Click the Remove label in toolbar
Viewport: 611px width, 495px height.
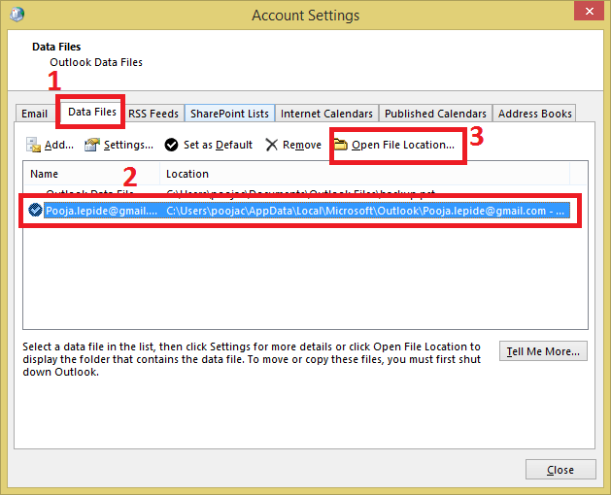coord(302,145)
